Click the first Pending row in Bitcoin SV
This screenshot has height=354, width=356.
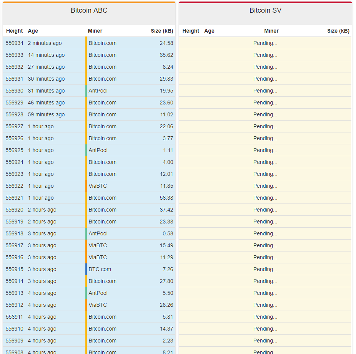coord(265,43)
